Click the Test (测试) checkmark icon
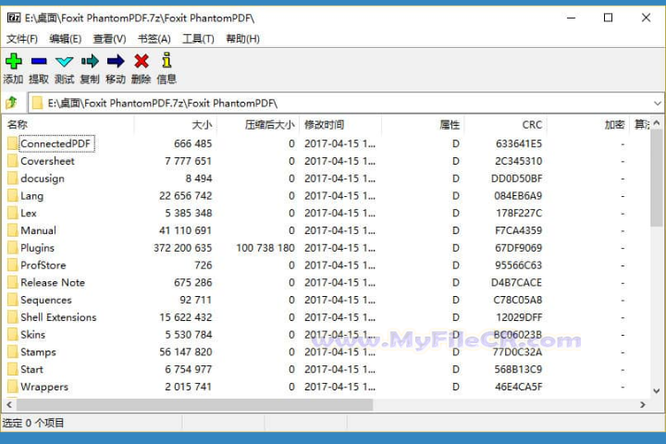The image size is (666, 444). 64,62
